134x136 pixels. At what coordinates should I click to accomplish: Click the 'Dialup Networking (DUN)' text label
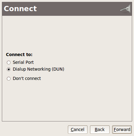pos(38,69)
